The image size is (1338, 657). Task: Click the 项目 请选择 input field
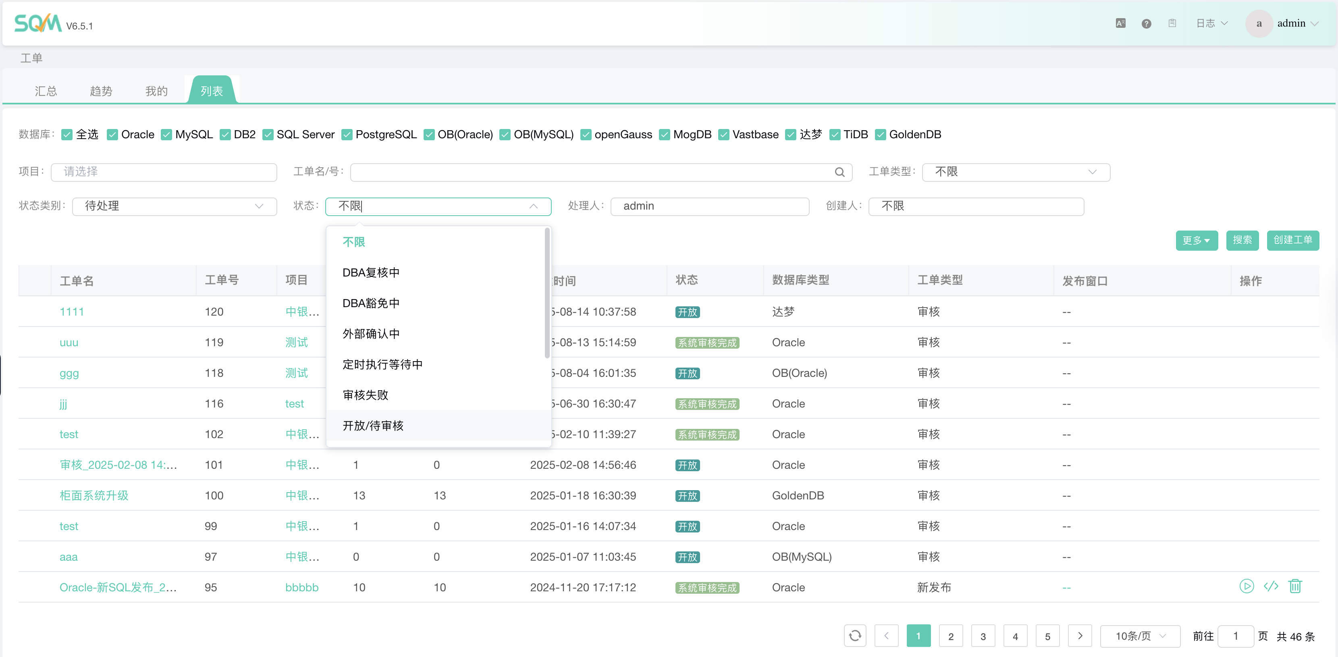click(164, 172)
